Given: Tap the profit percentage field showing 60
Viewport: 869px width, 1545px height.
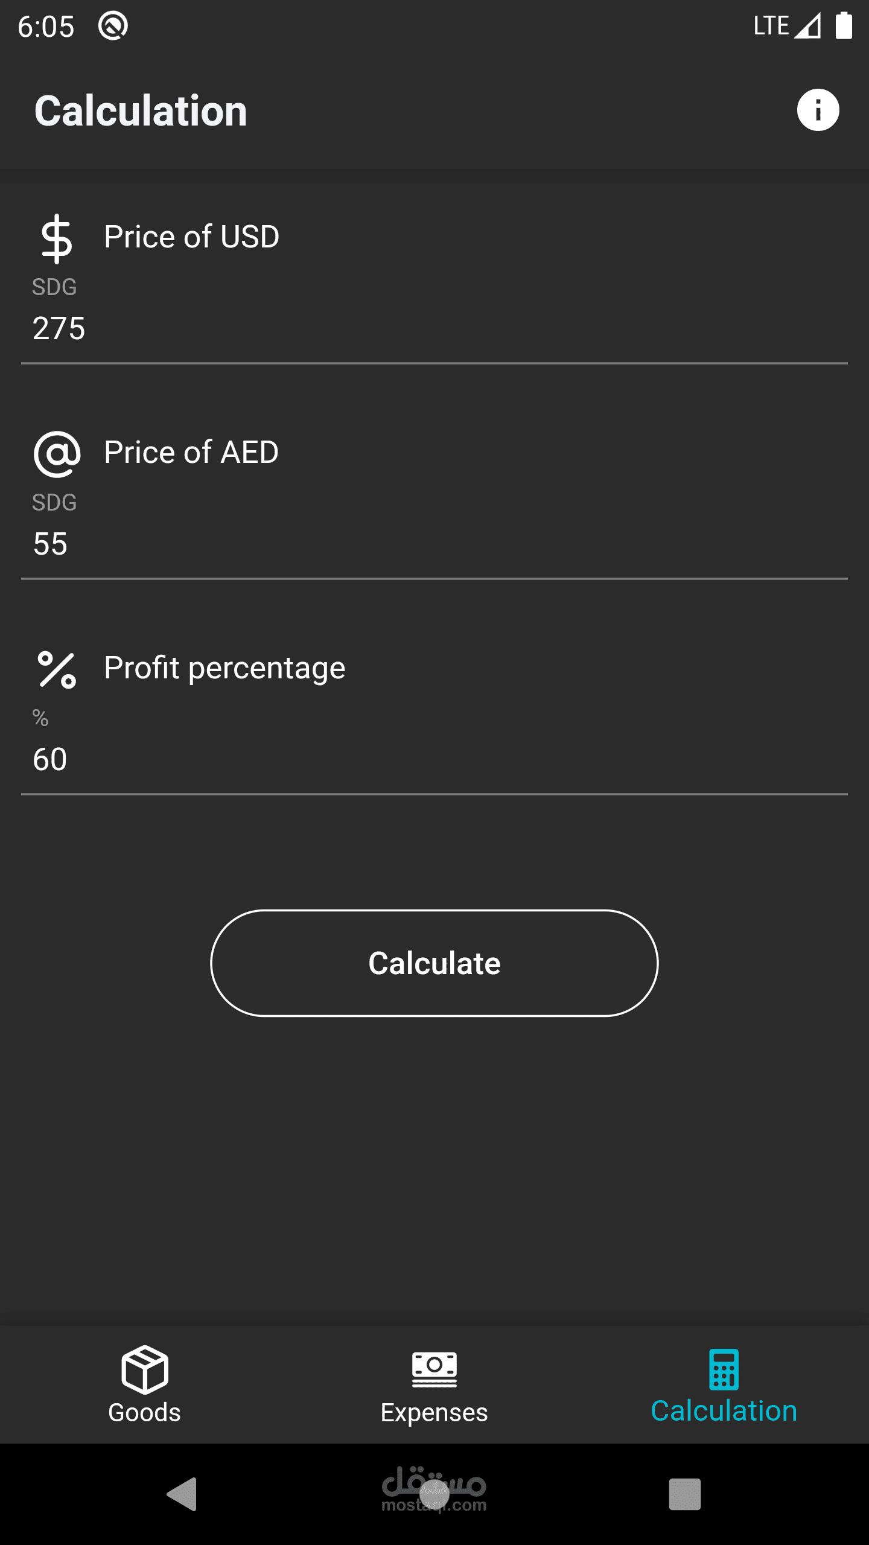Looking at the screenshot, I should 434,759.
